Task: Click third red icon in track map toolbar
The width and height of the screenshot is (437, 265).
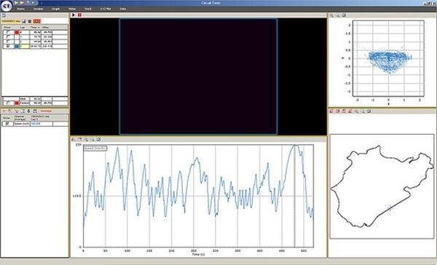Action: pos(344,111)
